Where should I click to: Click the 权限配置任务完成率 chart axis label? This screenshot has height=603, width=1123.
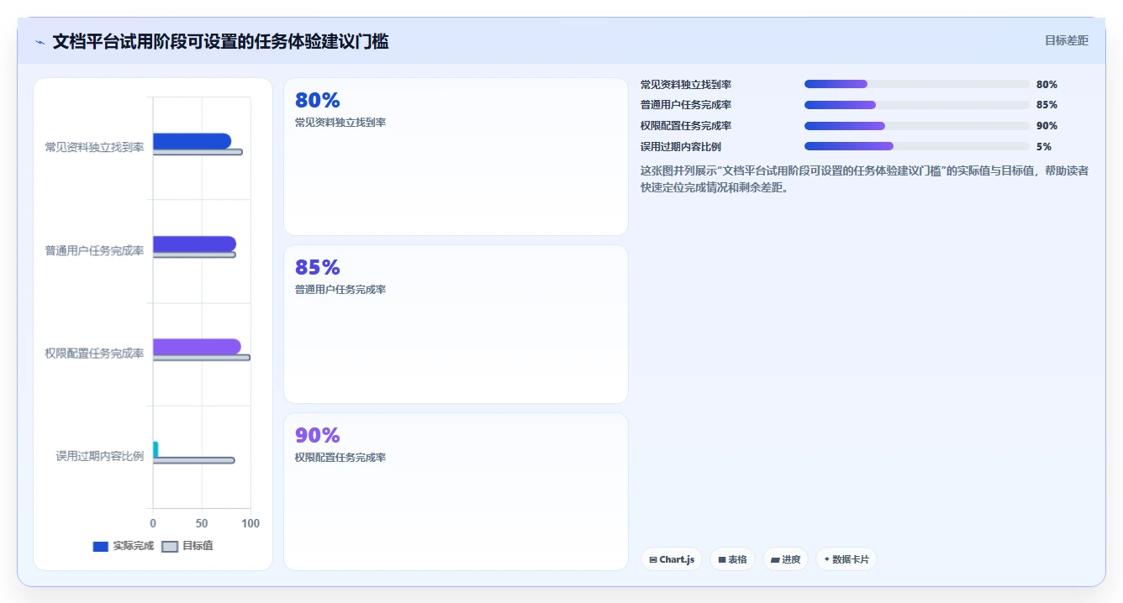94,353
